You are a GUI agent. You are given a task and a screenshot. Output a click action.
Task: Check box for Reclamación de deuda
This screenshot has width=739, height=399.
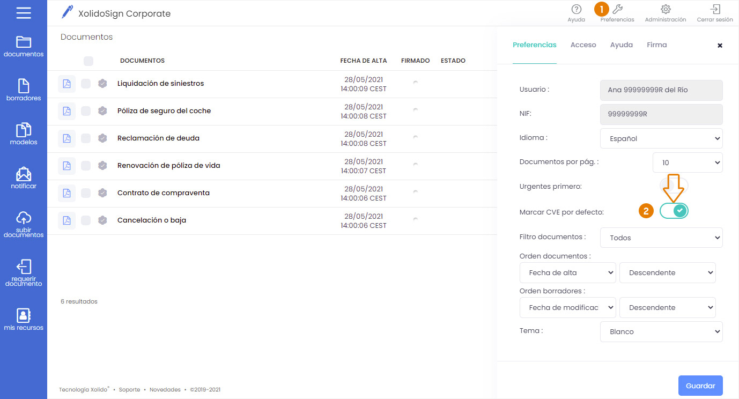click(86, 138)
